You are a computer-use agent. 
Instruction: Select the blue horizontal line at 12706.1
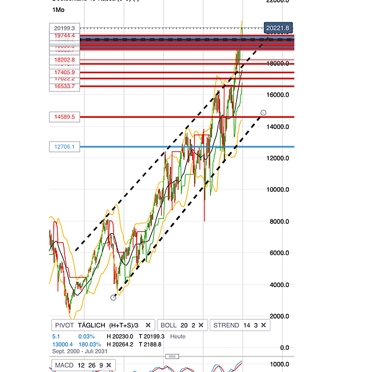[x=187, y=146]
